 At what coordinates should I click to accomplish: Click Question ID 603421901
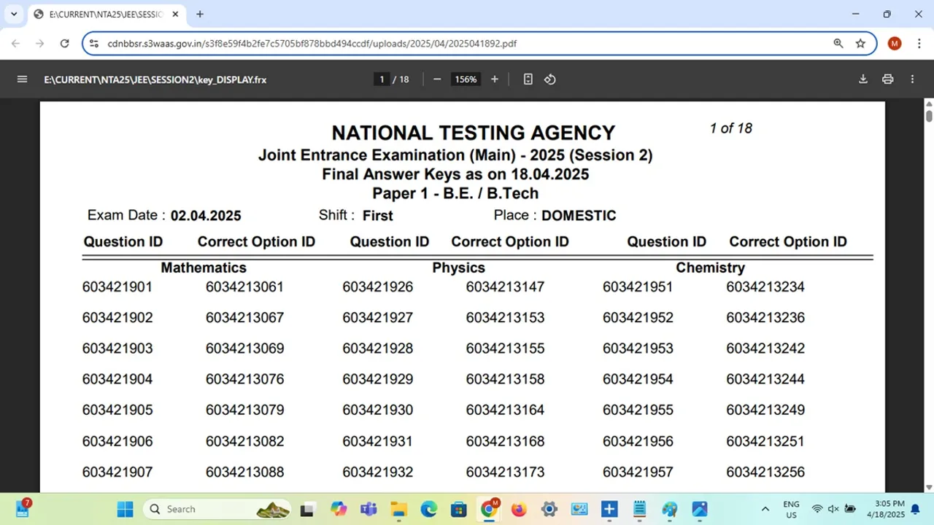click(x=117, y=287)
